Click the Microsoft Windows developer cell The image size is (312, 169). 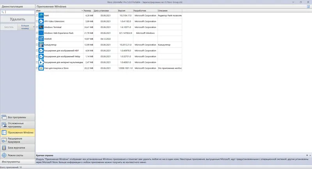[x=145, y=33]
